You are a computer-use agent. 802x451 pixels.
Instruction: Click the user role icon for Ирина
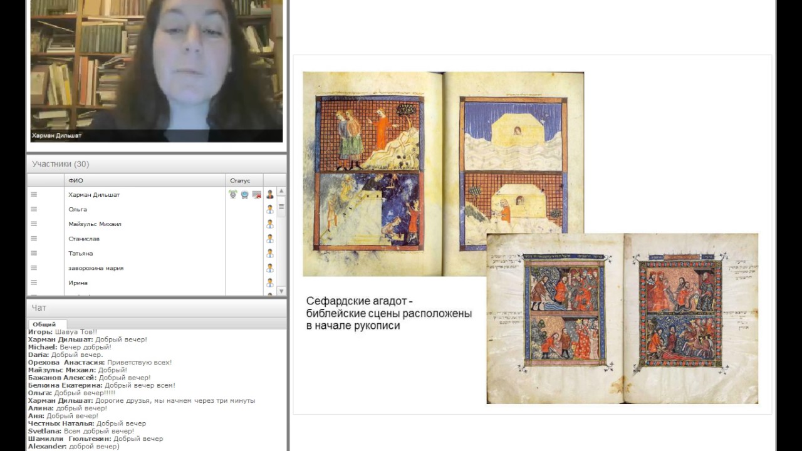pos(270,283)
